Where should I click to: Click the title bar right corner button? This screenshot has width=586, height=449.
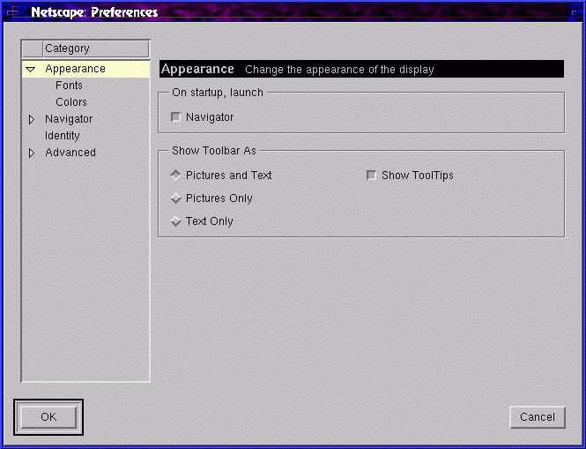(574, 12)
